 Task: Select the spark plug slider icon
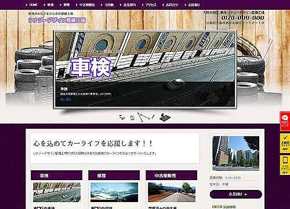pos(122,117)
